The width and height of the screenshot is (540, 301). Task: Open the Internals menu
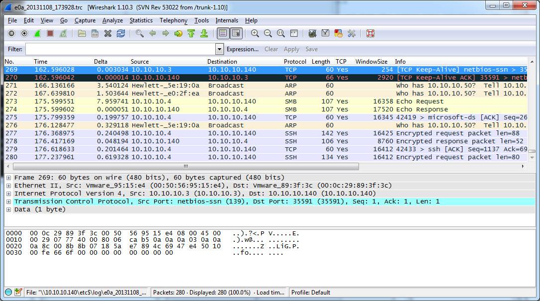(227, 20)
